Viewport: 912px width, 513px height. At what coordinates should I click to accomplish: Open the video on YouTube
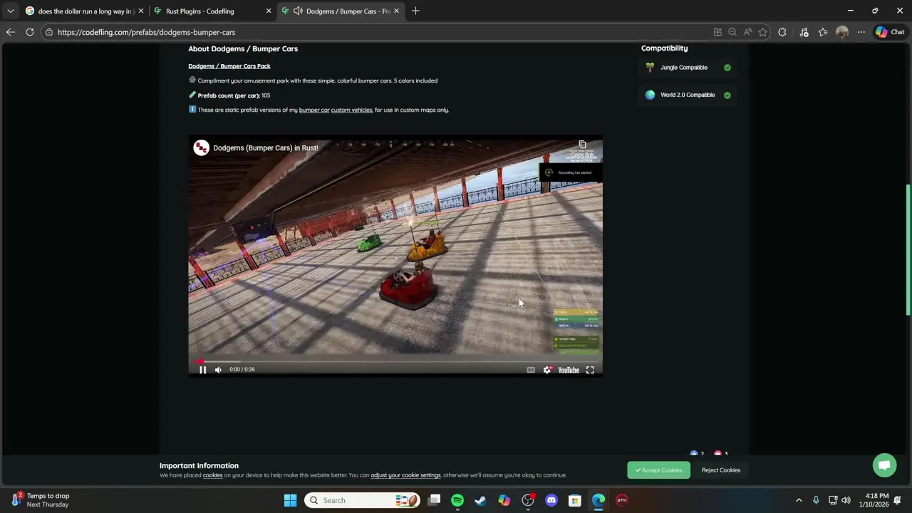point(569,370)
